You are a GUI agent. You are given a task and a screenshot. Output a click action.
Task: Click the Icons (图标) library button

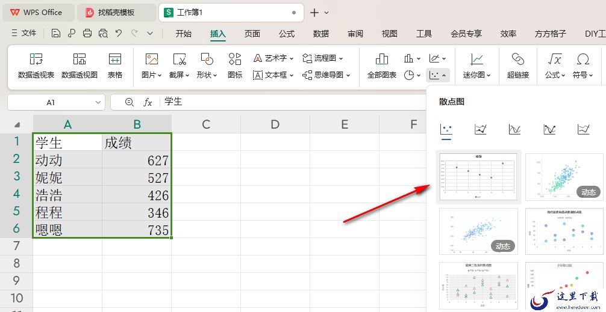coord(234,66)
